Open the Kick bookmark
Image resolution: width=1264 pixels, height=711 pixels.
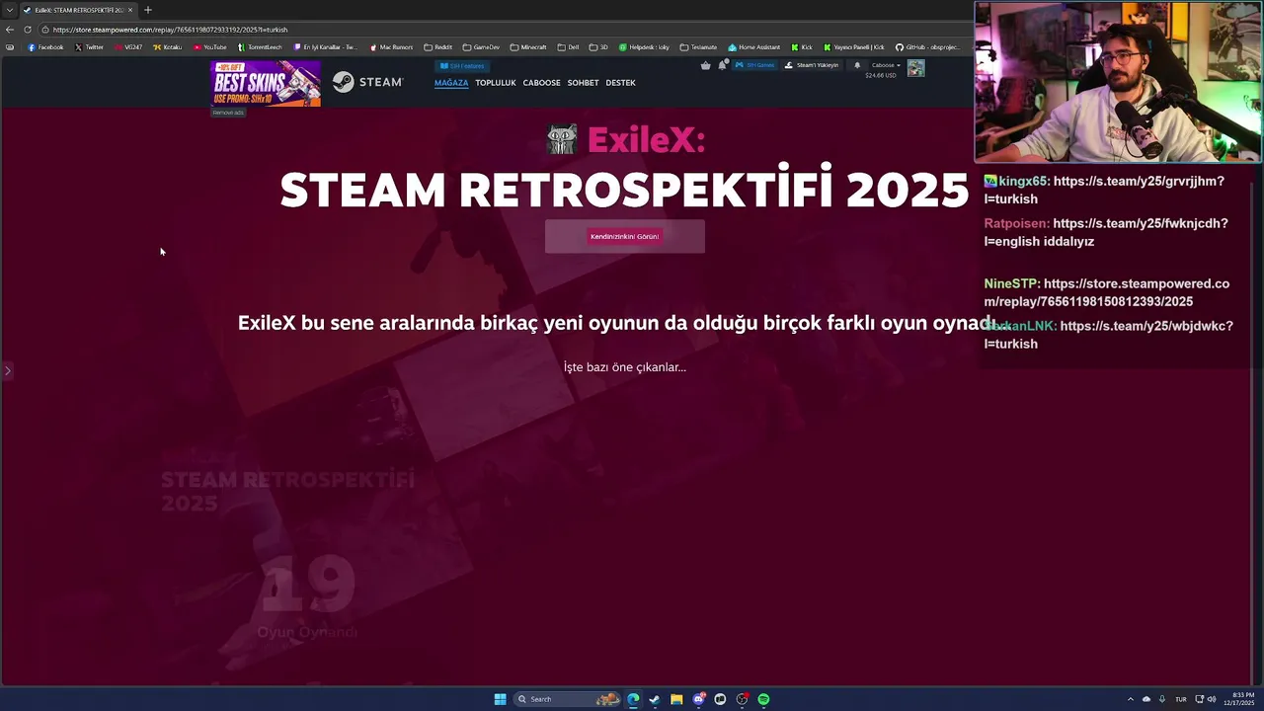coord(802,47)
